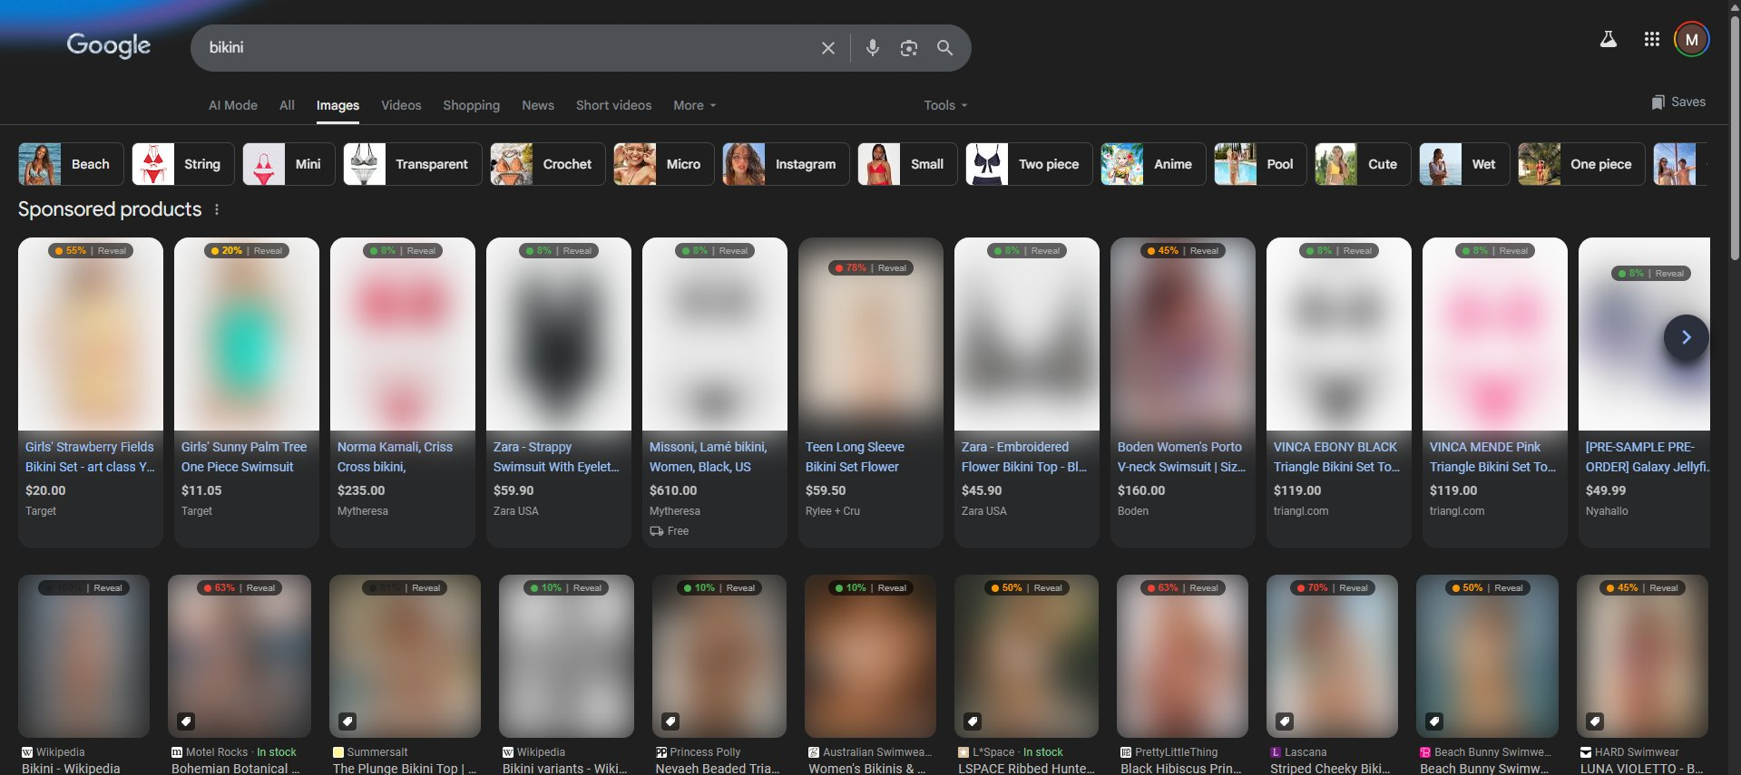
Task: Switch to Videos tab
Action: pyautogui.click(x=401, y=105)
